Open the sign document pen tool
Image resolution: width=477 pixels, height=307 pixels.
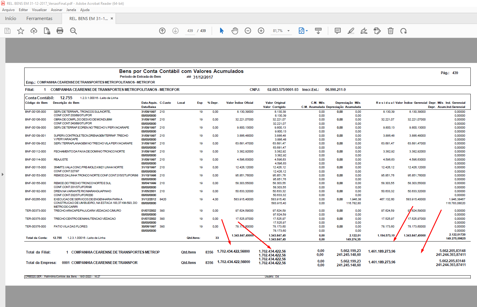point(364,31)
